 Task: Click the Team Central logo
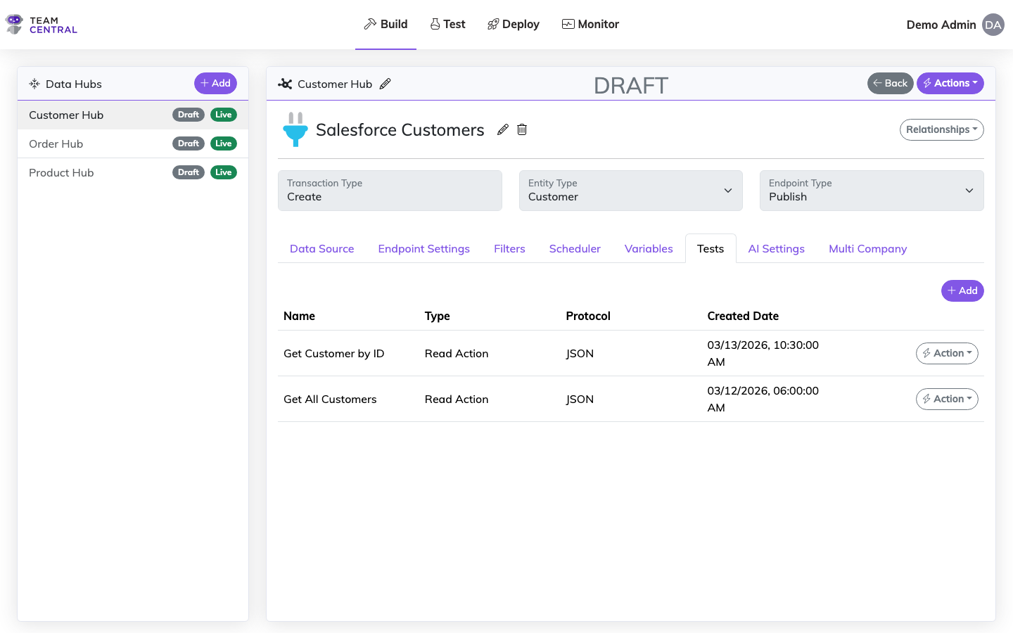tap(40, 24)
